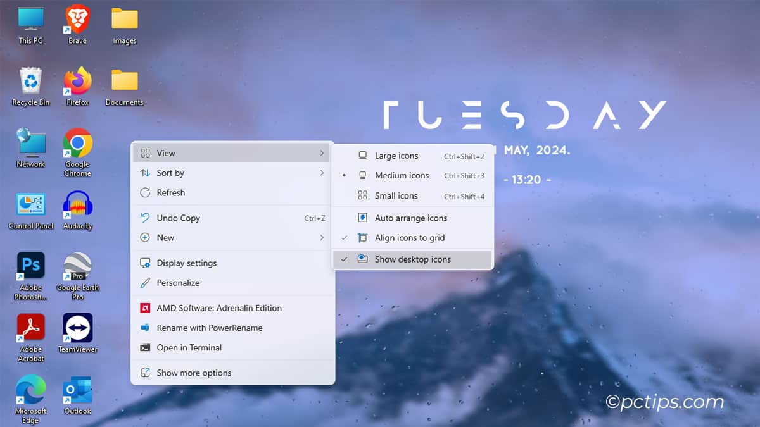Launch Google Chrome shortcut
760x427 pixels.
(77, 152)
